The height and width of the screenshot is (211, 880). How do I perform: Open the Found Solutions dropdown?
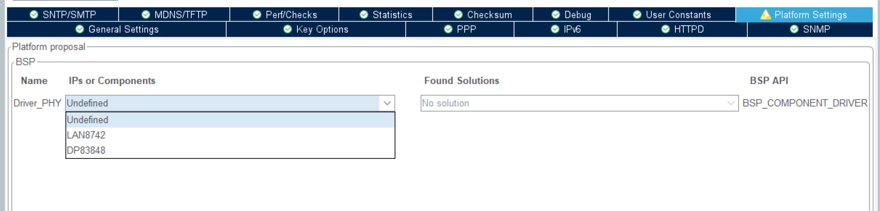[x=579, y=103]
